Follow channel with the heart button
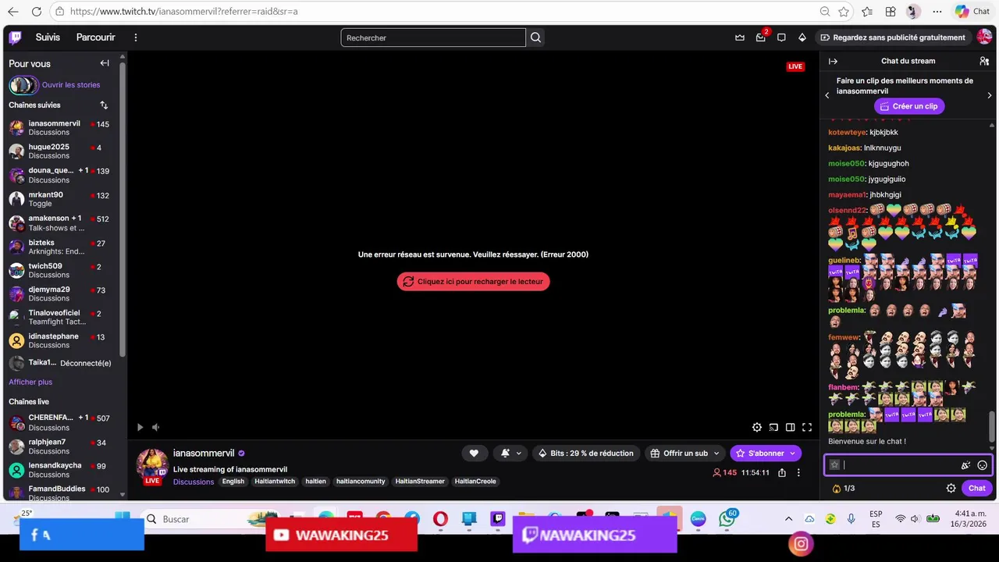999x562 pixels. click(x=474, y=453)
